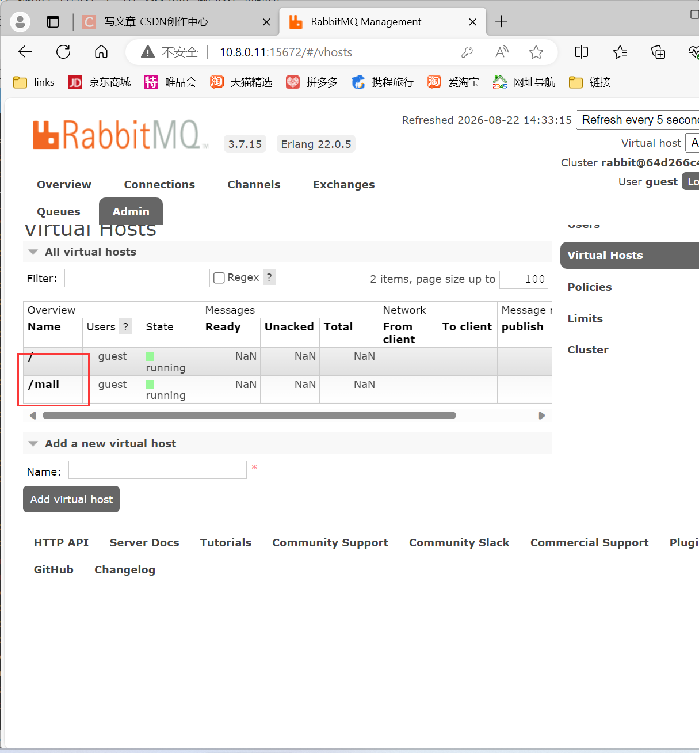Open the Users column help question mark
Viewport: 699px width, 753px height.
[125, 326]
